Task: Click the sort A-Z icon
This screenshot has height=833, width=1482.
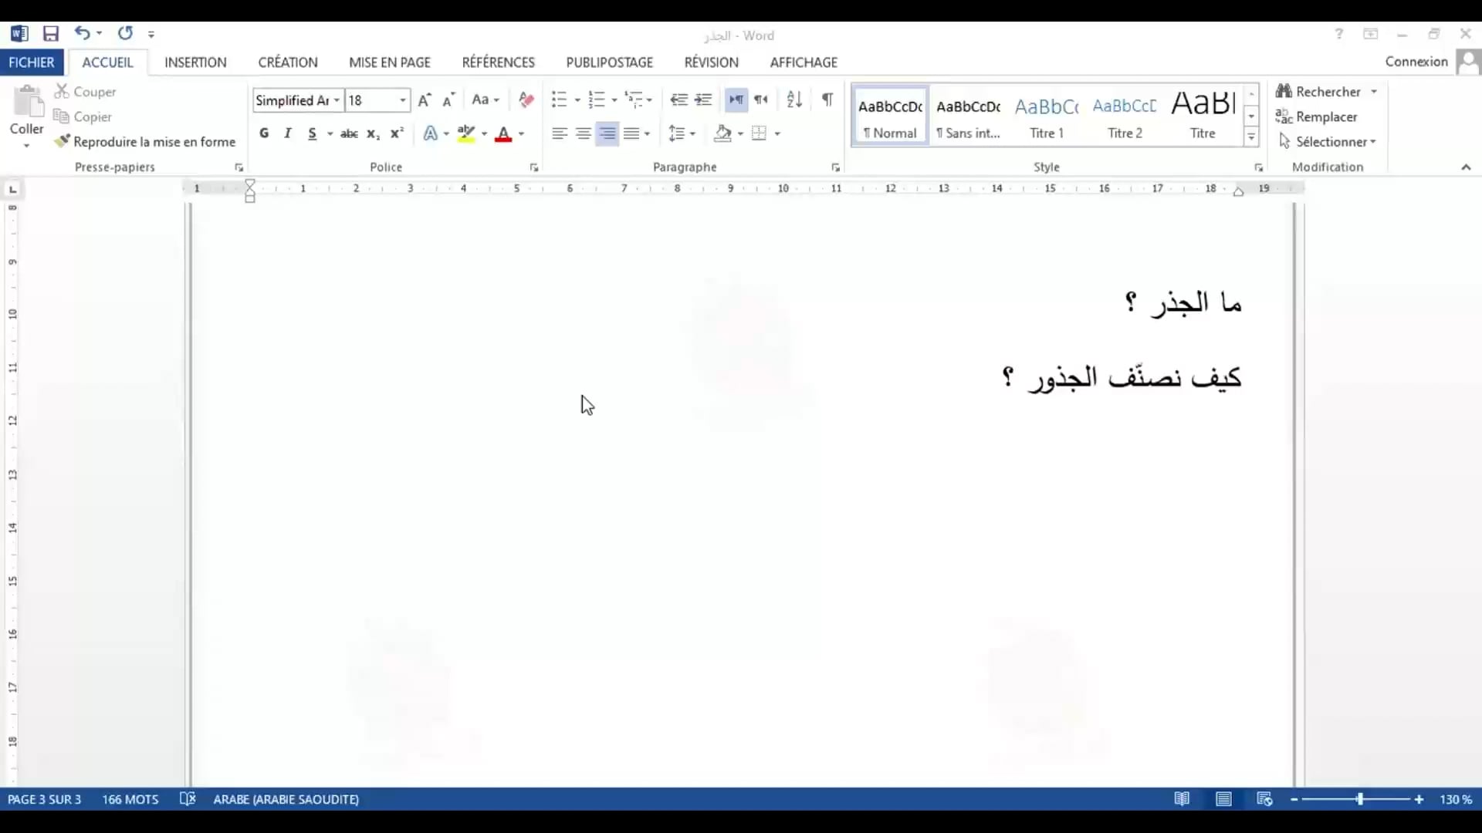Action: (794, 99)
